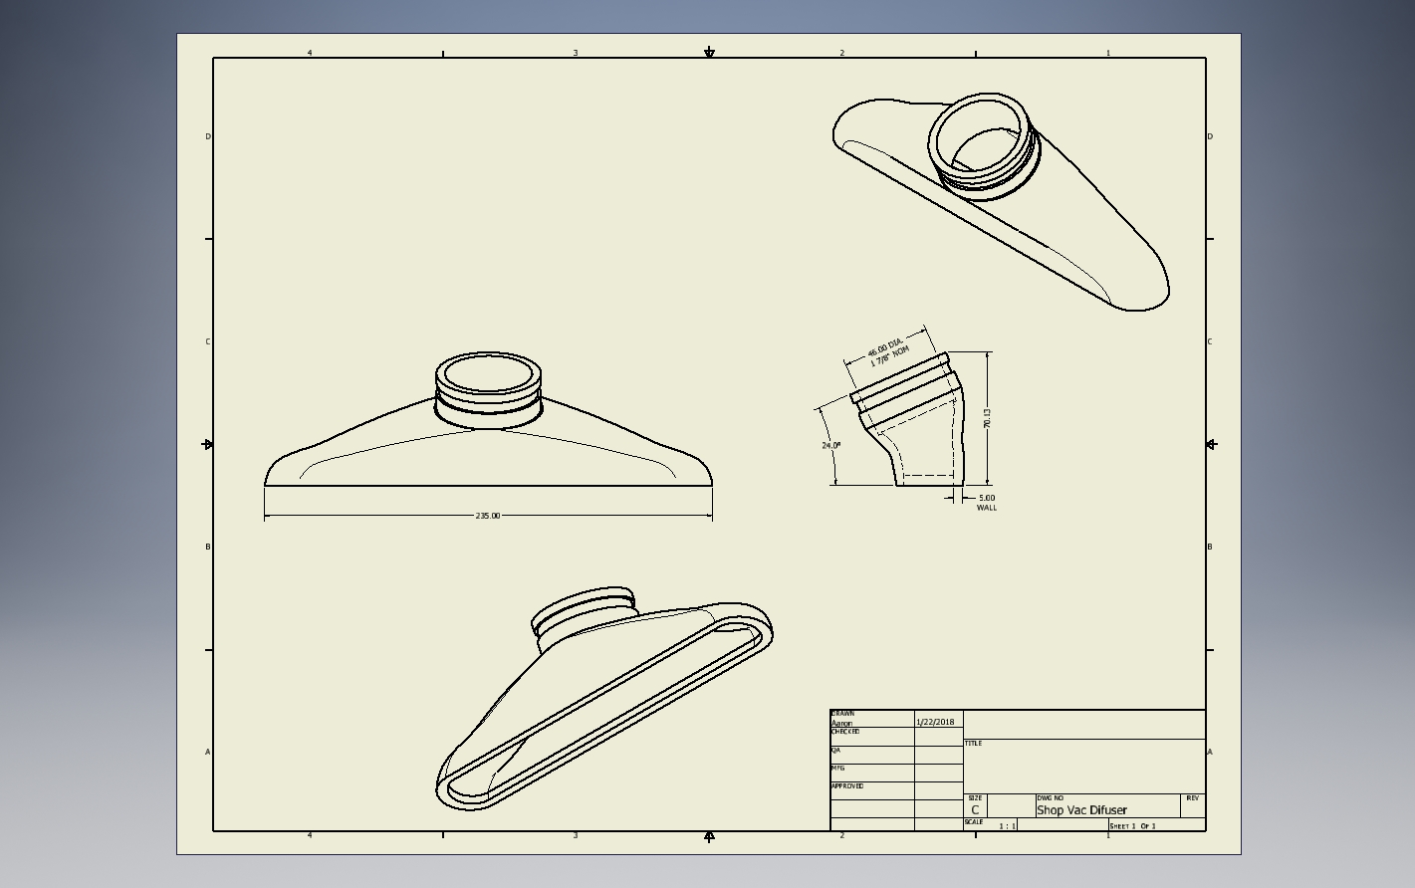Select the top-right isometric view of diffuser
Screen dimensions: 1415x888
pos(1001,201)
